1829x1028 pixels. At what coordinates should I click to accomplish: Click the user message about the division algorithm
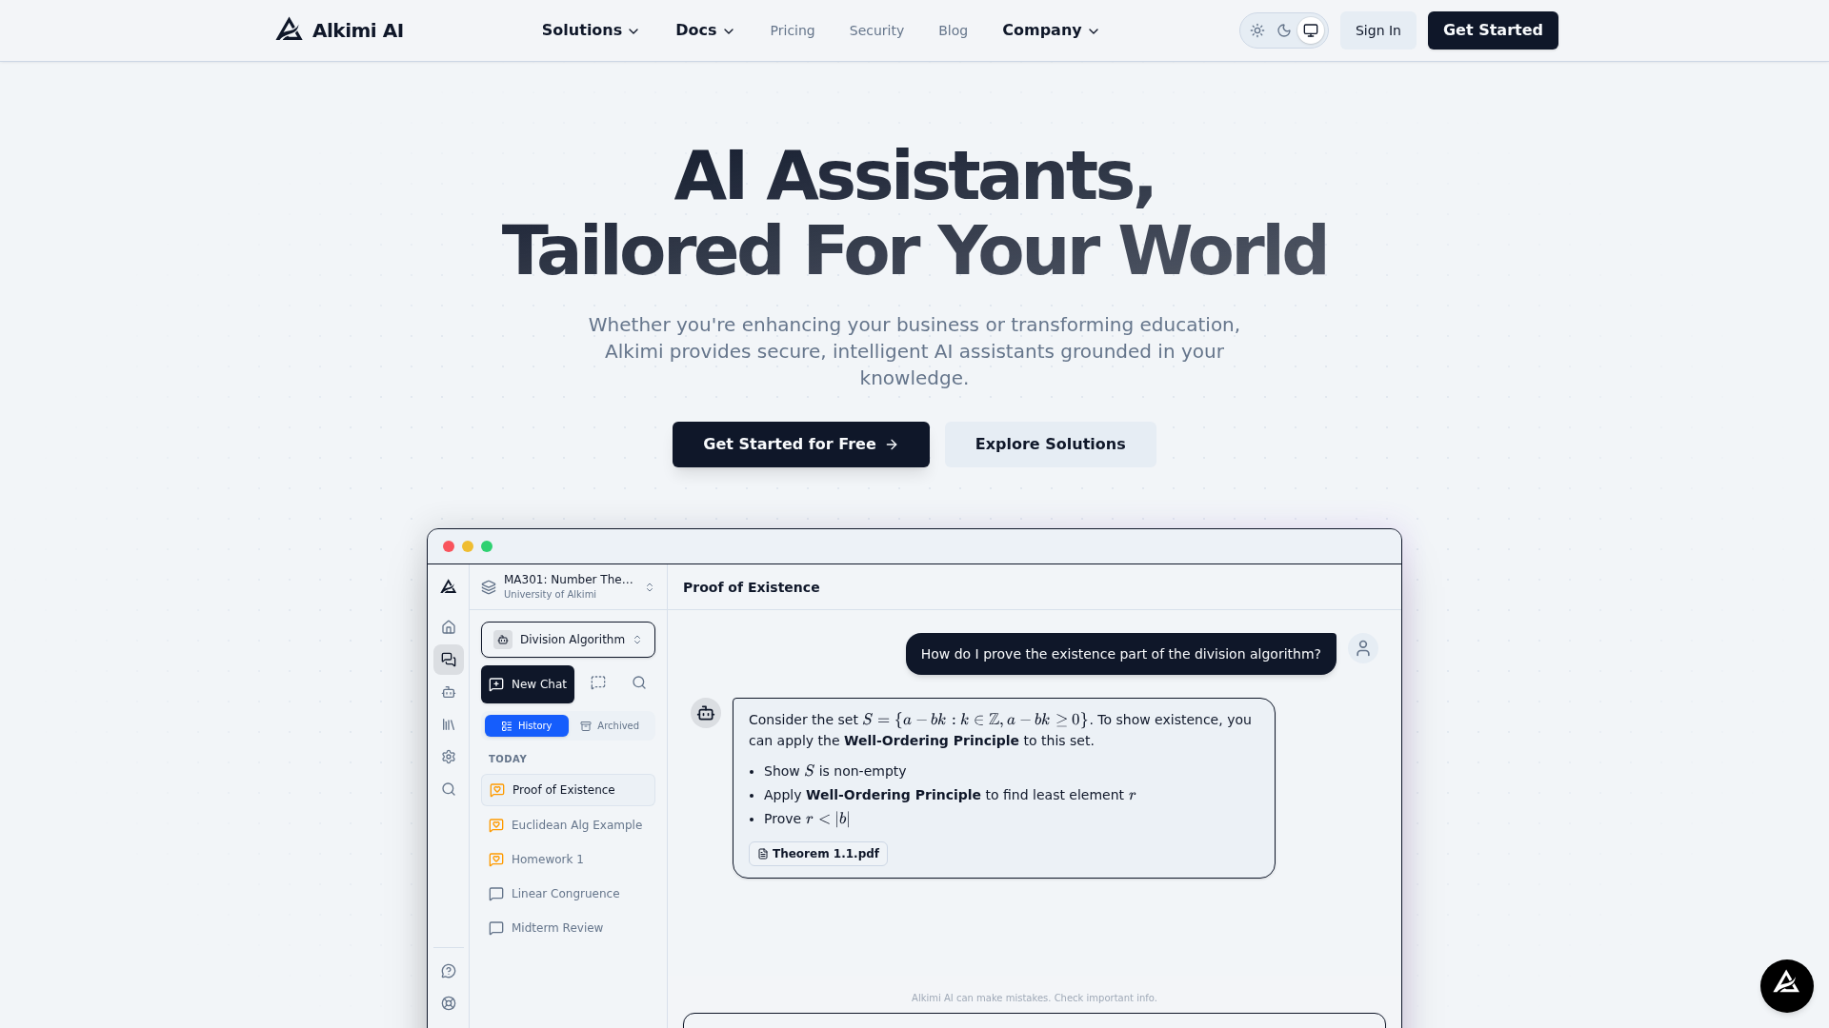1121,654
